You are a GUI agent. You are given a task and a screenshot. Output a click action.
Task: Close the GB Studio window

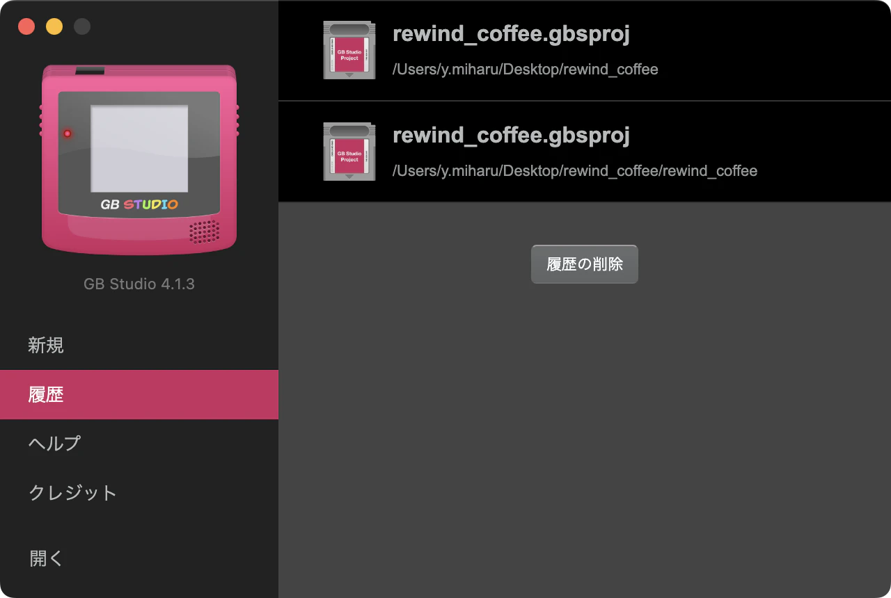[x=26, y=26]
